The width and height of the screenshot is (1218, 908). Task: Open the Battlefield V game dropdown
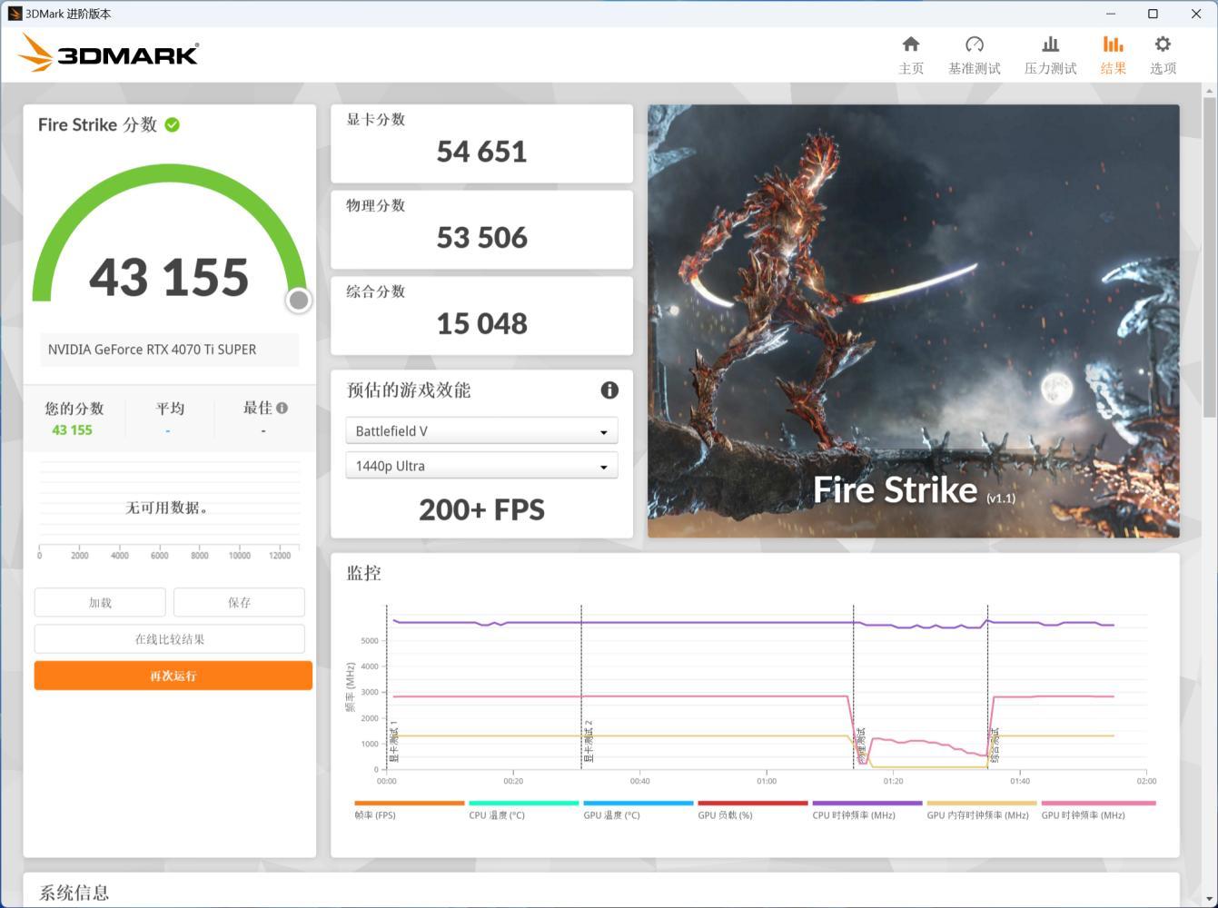[x=481, y=430]
